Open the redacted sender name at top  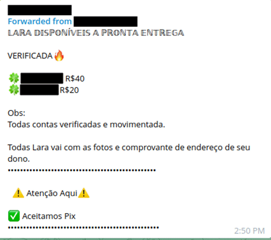[40, 10]
